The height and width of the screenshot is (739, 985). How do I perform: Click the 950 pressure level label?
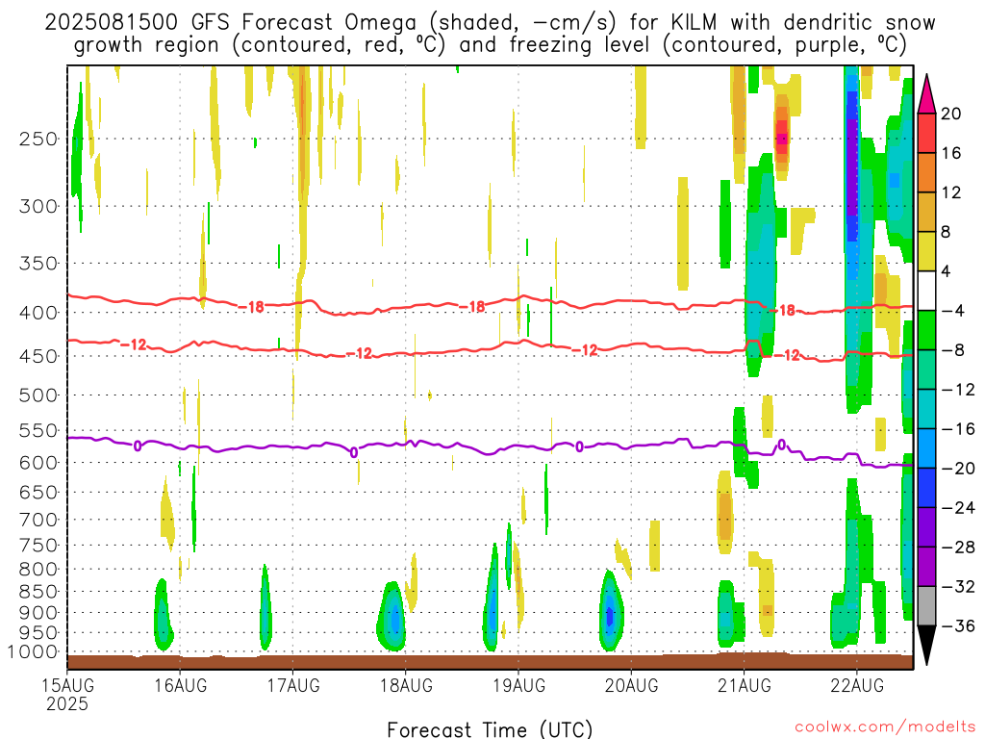pyautogui.click(x=38, y=633)
